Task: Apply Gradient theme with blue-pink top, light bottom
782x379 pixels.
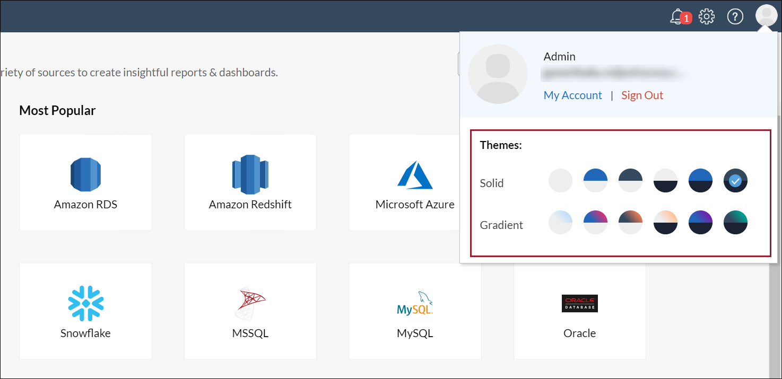Action: tap(595, 222)
